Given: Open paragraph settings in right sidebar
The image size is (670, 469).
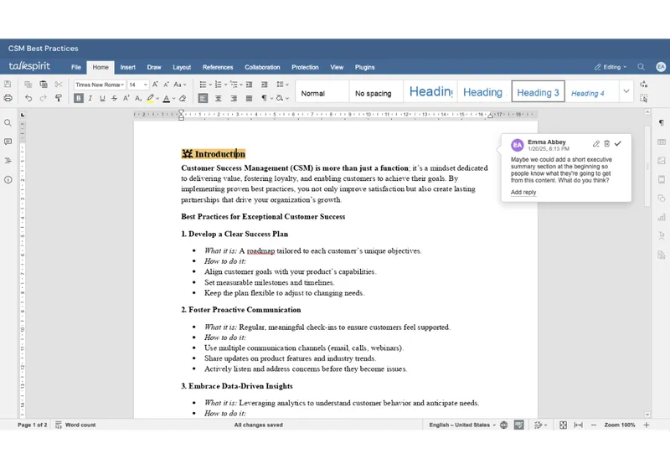Looking at the screenshot, I should (x=661, y=123).
